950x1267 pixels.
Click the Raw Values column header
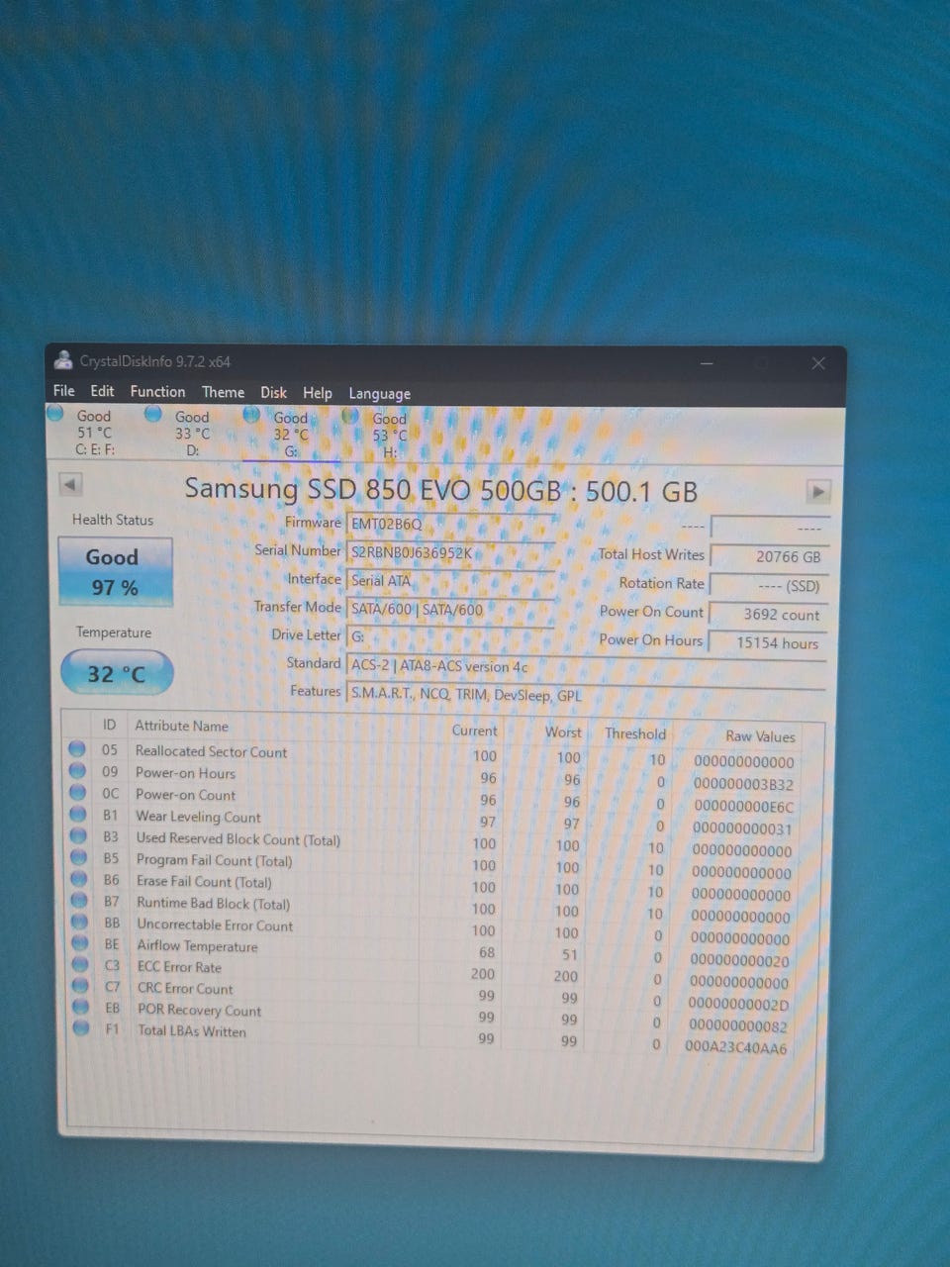tap(759, 736)
